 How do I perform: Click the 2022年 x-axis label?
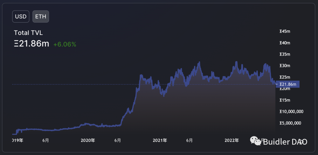coord(232,140)
